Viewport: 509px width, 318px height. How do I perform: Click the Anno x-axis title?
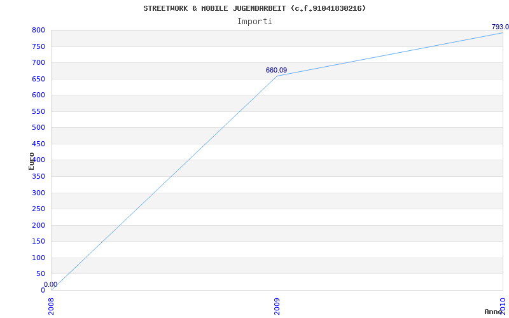pyautogui.click(x=493, y=312)
